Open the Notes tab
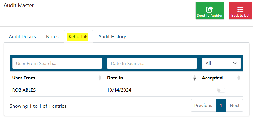 tap(52, 37)
